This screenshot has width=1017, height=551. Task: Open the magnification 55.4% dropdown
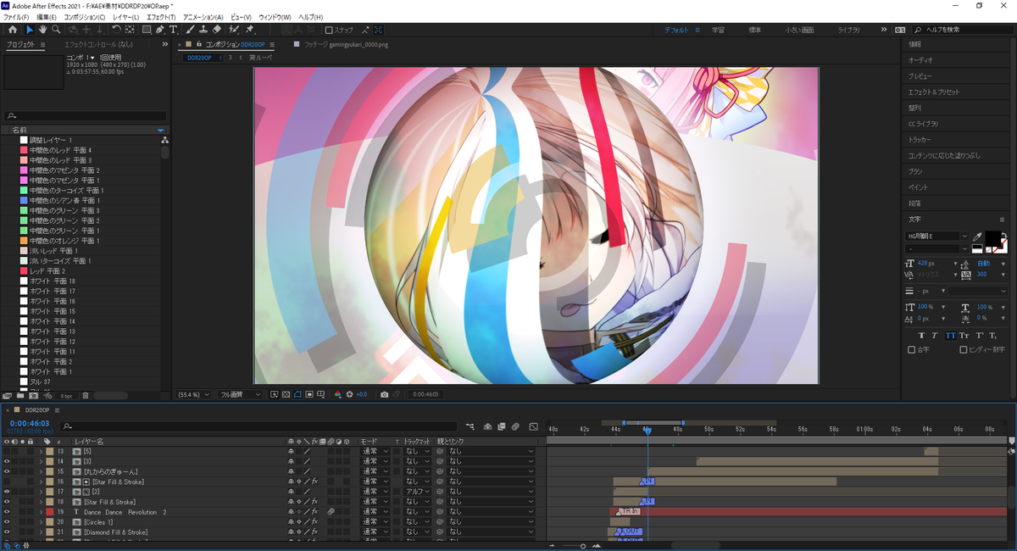pos(193,394)
